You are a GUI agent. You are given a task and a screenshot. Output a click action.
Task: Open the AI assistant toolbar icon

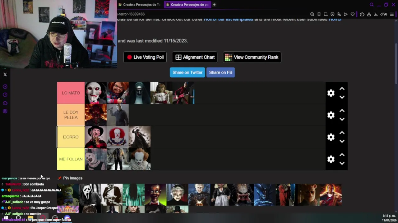point(384,14)
